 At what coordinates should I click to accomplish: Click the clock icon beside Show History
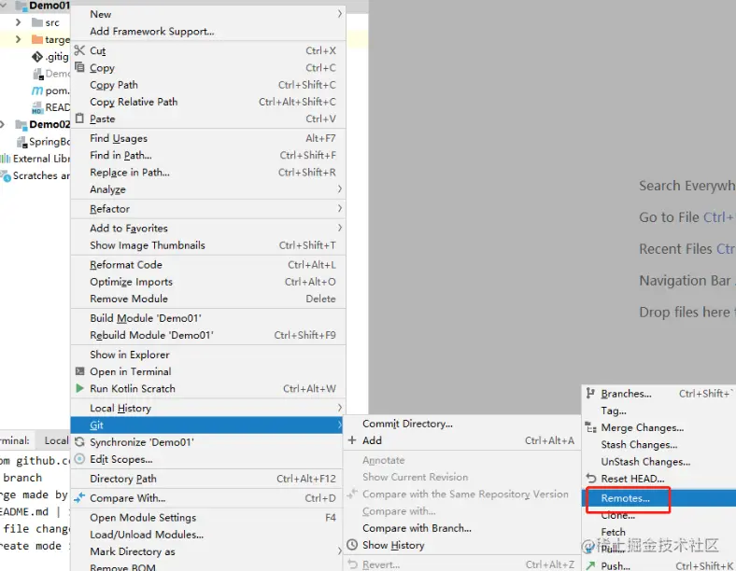coord(352,545)
